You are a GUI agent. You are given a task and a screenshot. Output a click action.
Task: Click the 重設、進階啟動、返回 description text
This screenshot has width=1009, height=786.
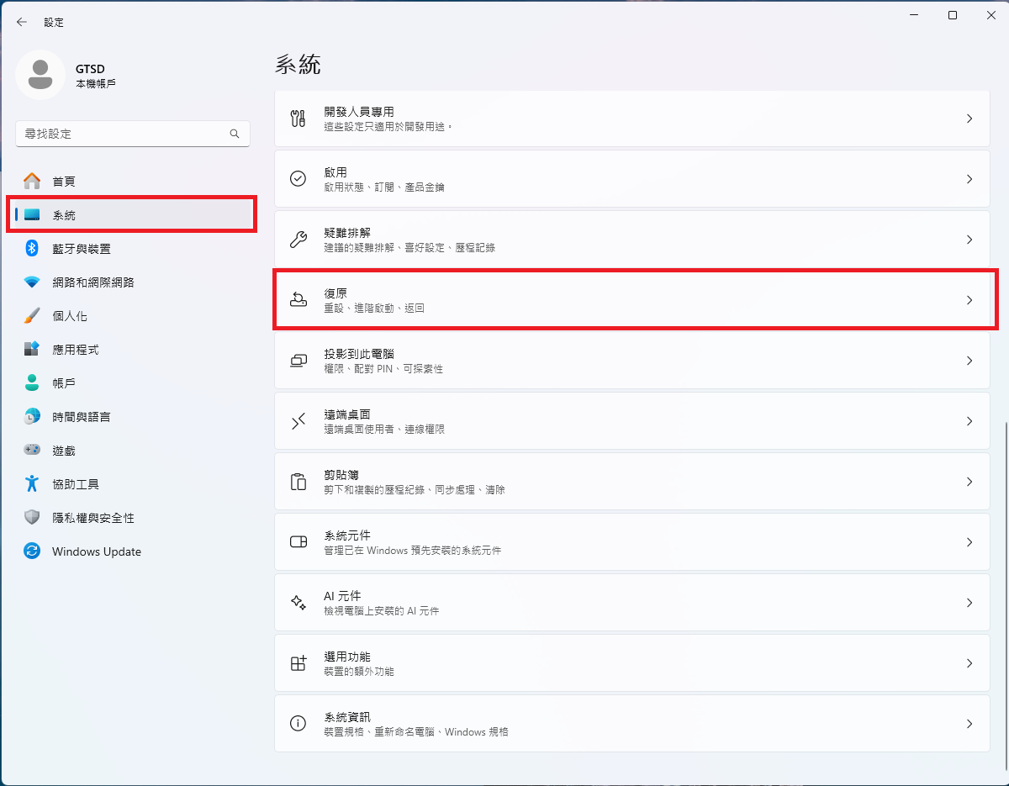(374, 309)
